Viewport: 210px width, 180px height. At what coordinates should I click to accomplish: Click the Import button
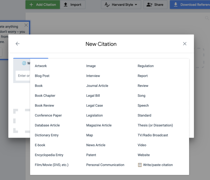click(73, 5)
